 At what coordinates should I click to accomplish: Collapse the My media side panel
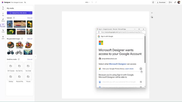(x=35, y=57)
